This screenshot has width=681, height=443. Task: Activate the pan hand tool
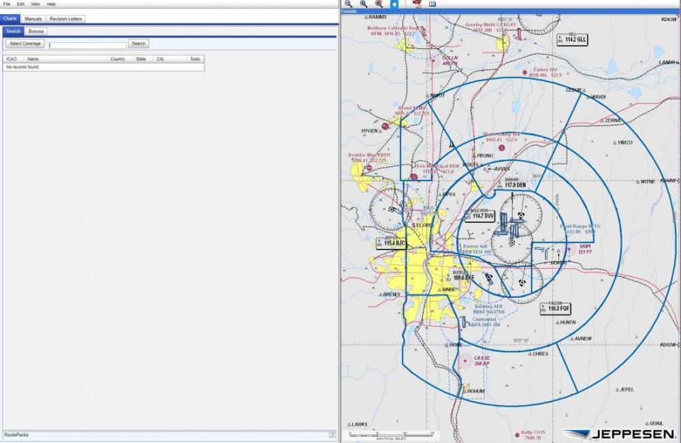(394, 4)
